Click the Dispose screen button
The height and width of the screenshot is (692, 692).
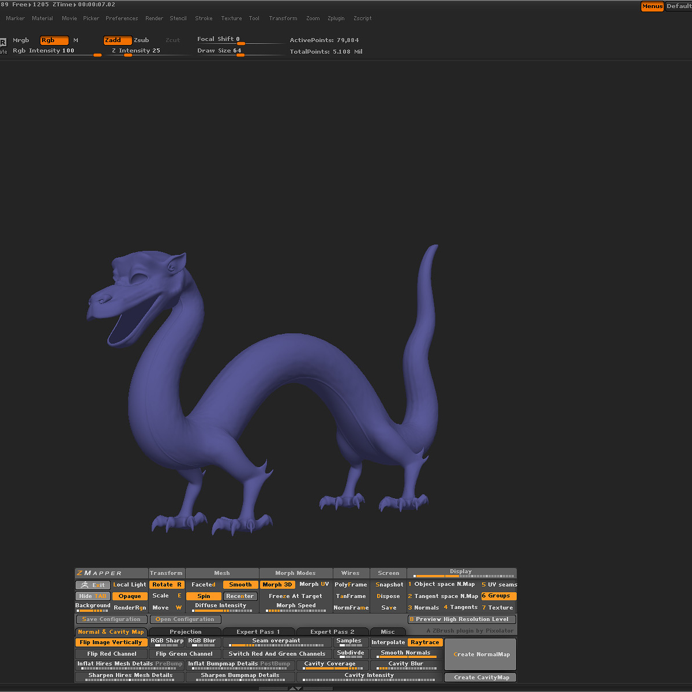tap(389, 596)
